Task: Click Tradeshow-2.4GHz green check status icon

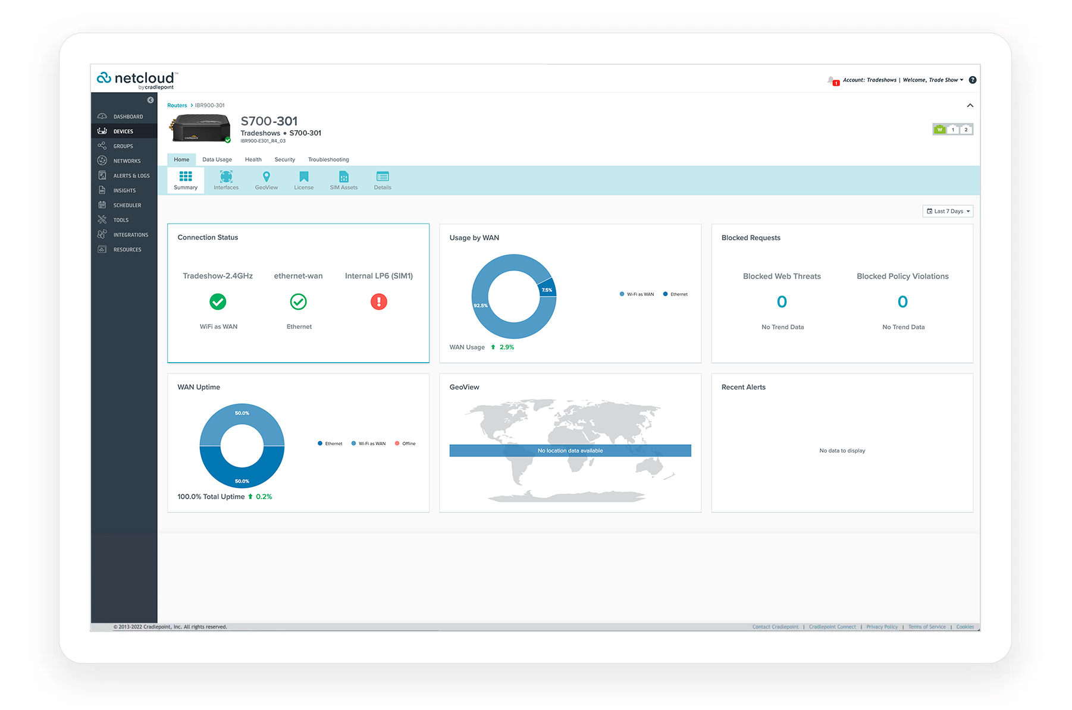Action: [x=218, y=302]
